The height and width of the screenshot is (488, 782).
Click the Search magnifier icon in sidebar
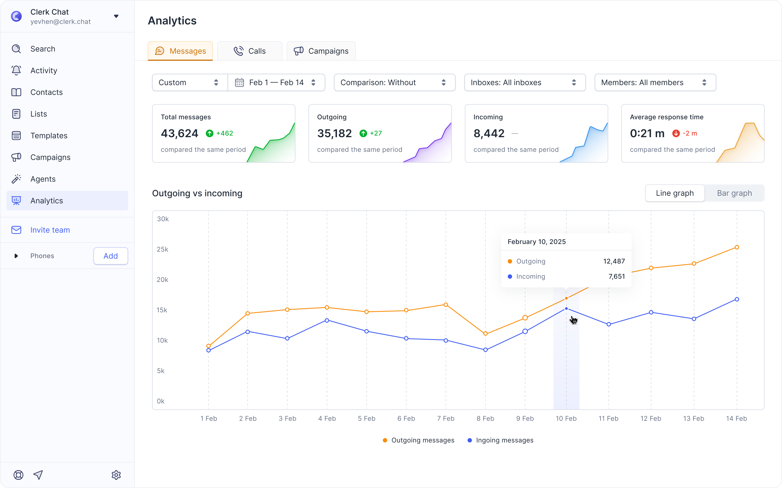16,49
